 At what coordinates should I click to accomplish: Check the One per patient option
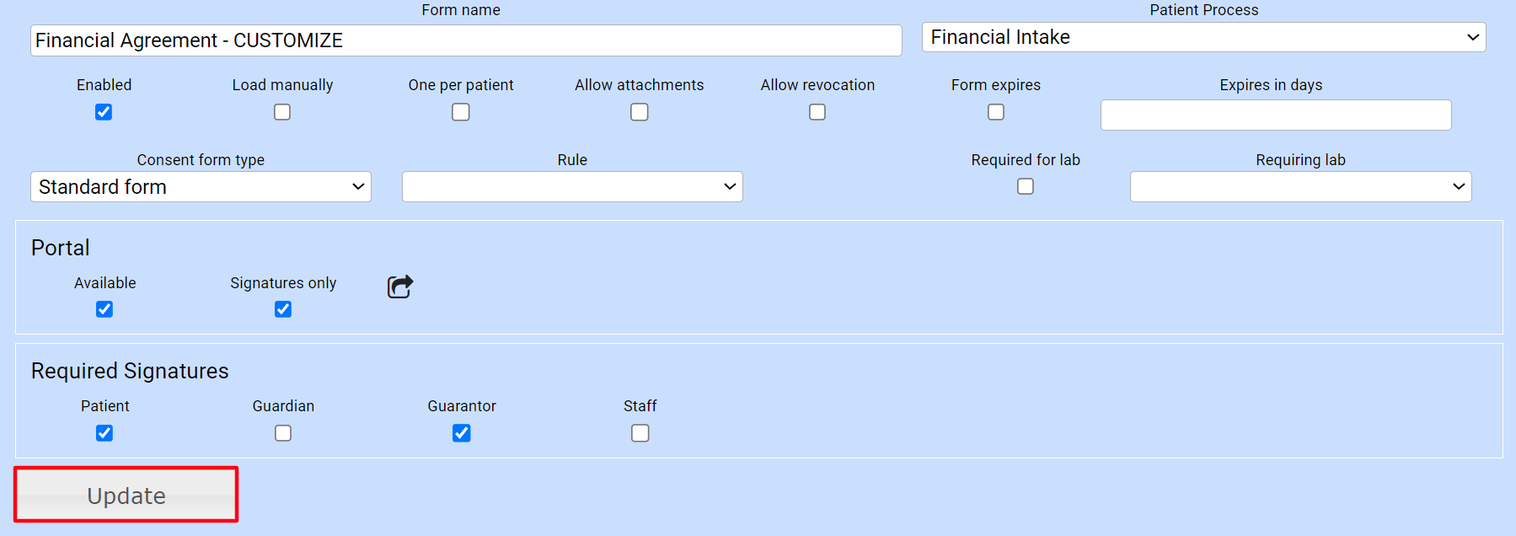(x=461, y=112)
